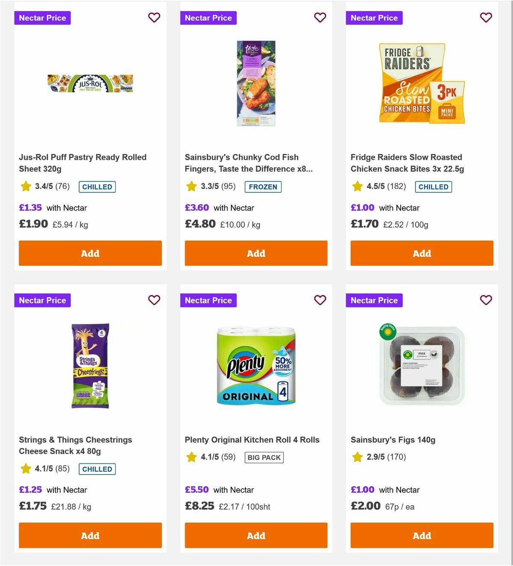Toggle the CHILLED filter badge on Jus-Rol
Screen dimensions: 513x566
click(x=97, y=187)
